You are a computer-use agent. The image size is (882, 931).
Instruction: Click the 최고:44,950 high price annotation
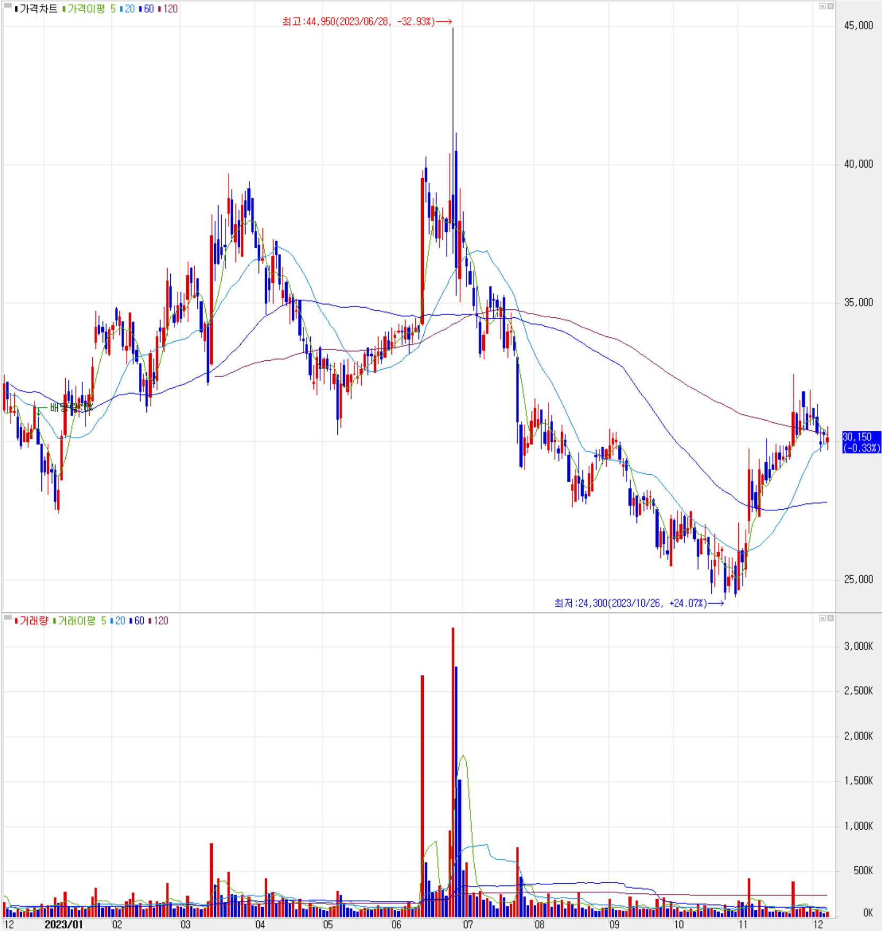tap(367, 22)
